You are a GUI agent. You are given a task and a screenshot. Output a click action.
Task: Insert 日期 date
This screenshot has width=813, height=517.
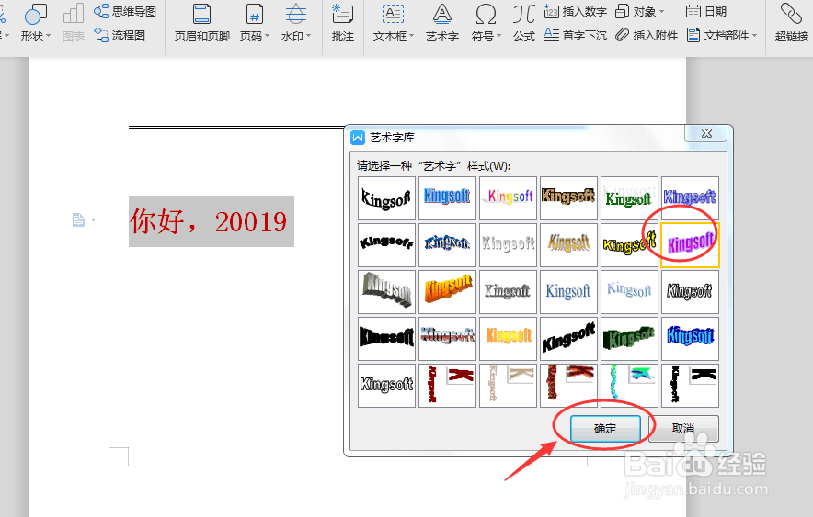pos(705,11)
